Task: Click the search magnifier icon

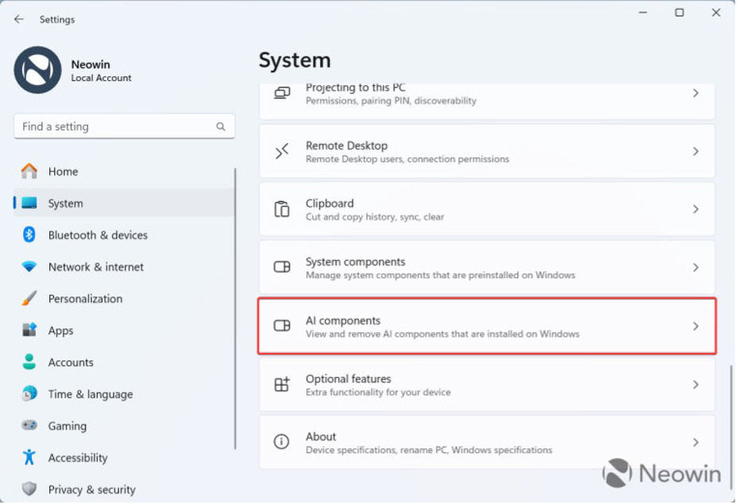Action: click(x=221, y=126)
